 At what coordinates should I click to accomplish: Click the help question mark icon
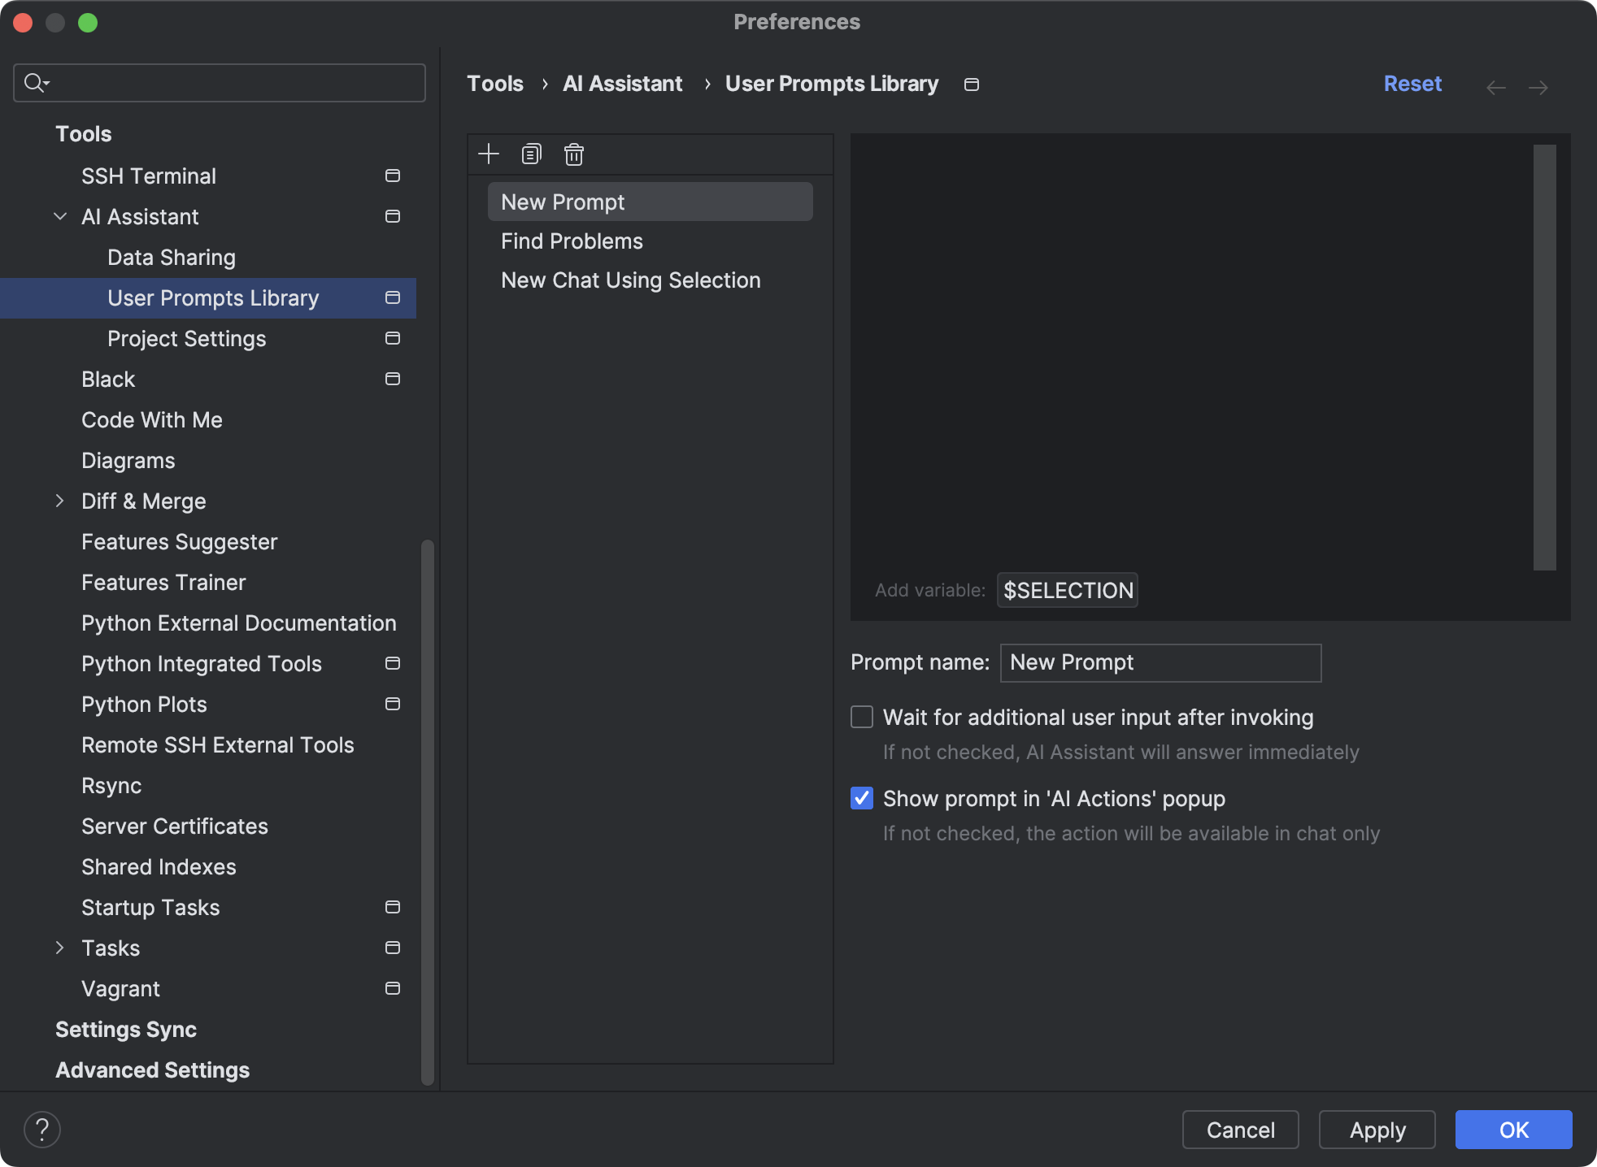click(42, 1130)
